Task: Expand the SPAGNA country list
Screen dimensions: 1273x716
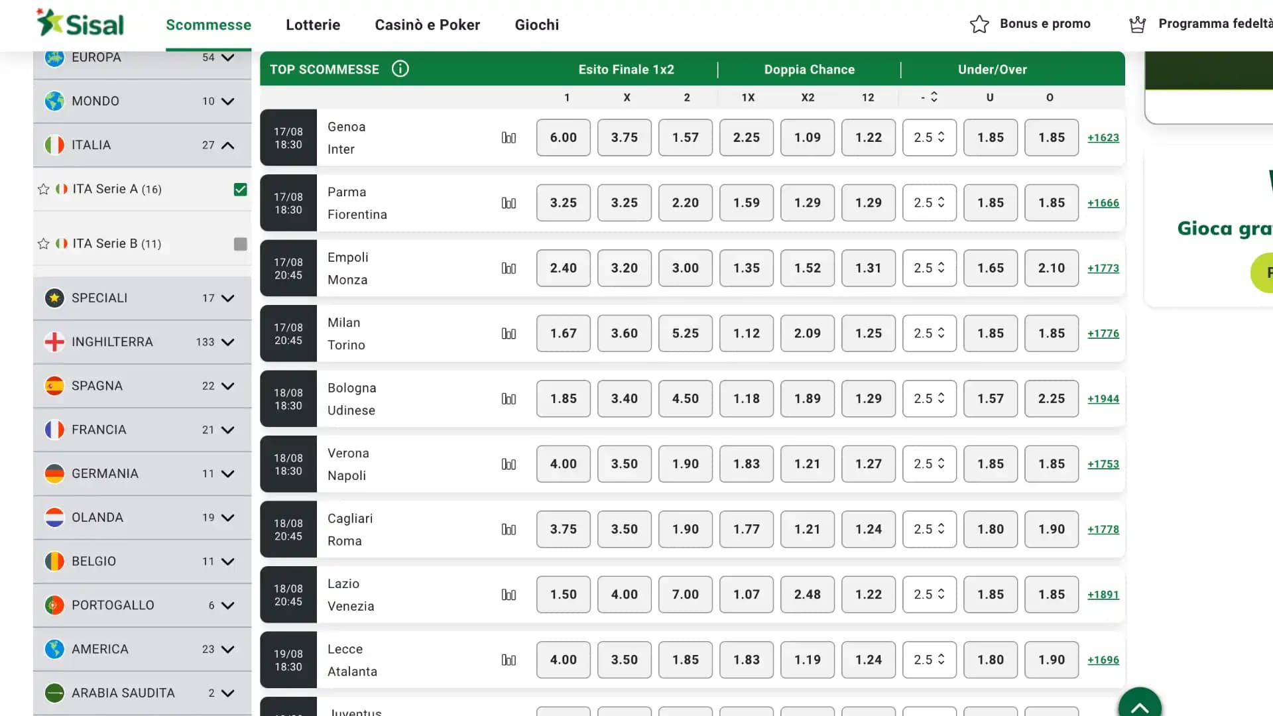Action: [227, 386]
